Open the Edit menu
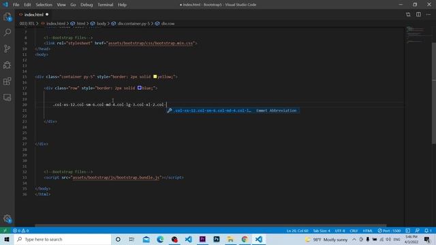 pos(27,5)
